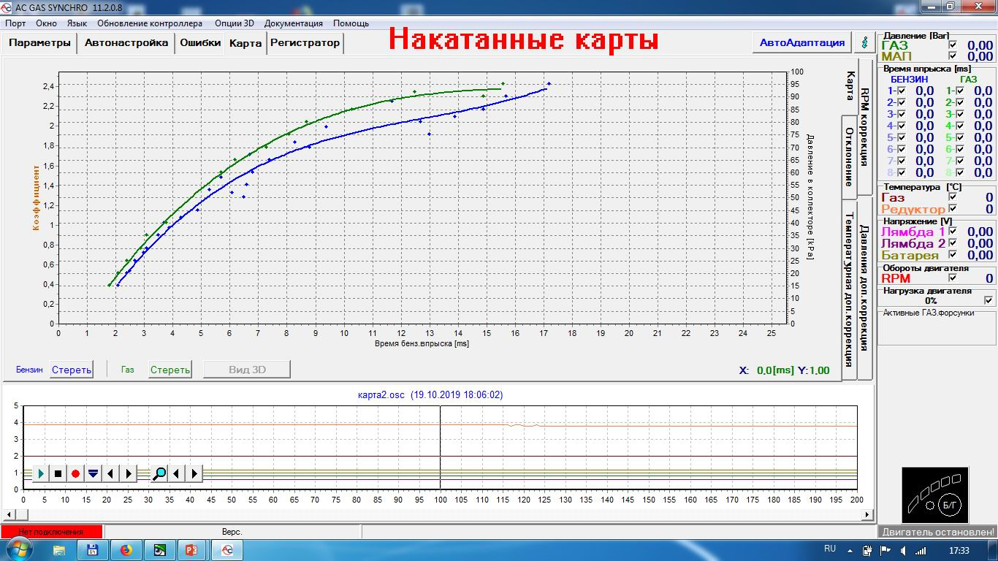Click the network signal tray icon
Viewport: 998px width, 561px height.
tap(921, 550)
